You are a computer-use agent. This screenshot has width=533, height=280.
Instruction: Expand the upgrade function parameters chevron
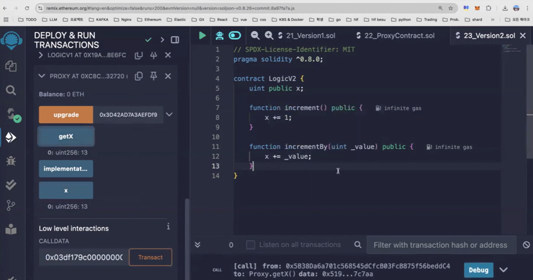pyautogui.click(x=169, y=115)
